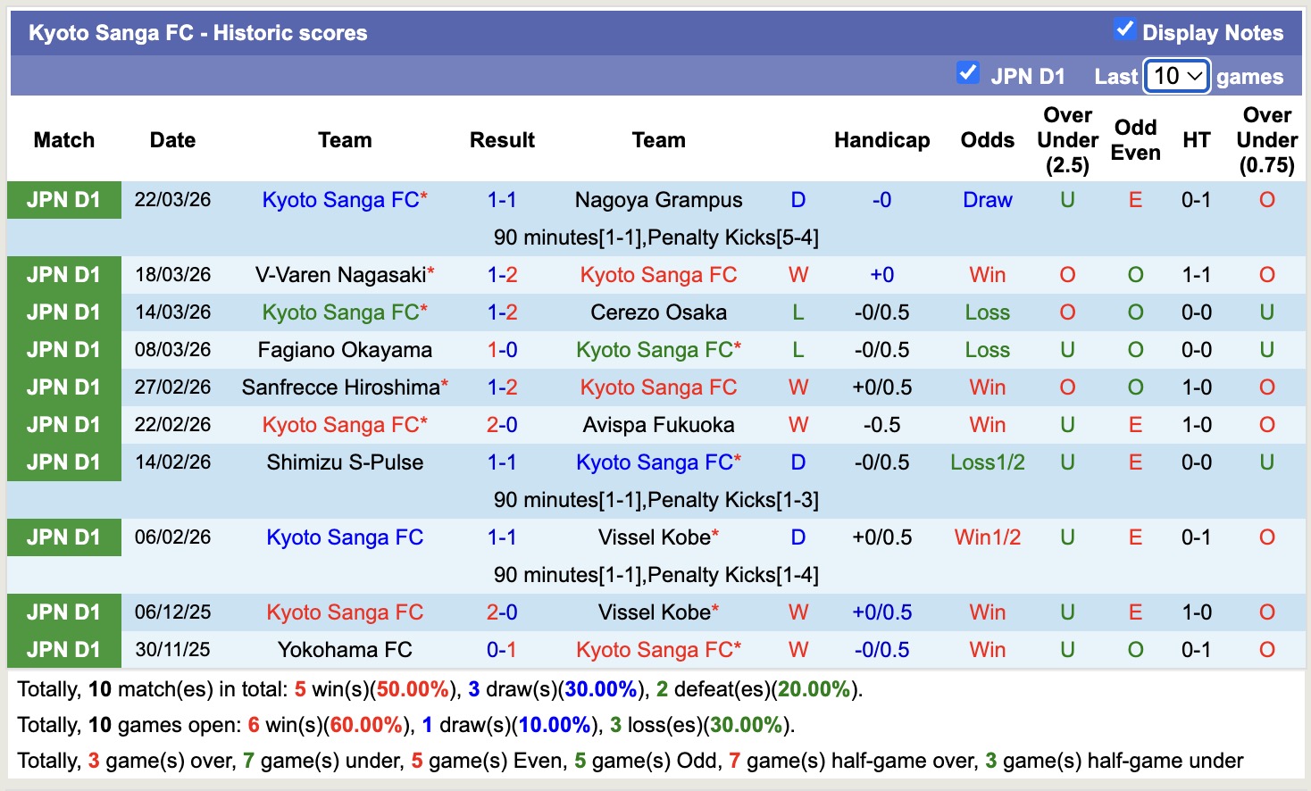This screenshot has height=791, width=1311.
Task: Open the Avispa Fukuoka team link
Action: (658, 424)
